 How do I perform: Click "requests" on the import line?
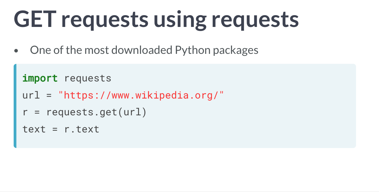pyautogui.click(x=88, y=78)
